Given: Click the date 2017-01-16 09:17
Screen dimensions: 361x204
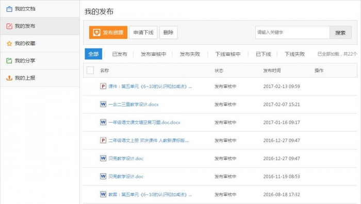Looking at the screenshot, I should point(282,122).
